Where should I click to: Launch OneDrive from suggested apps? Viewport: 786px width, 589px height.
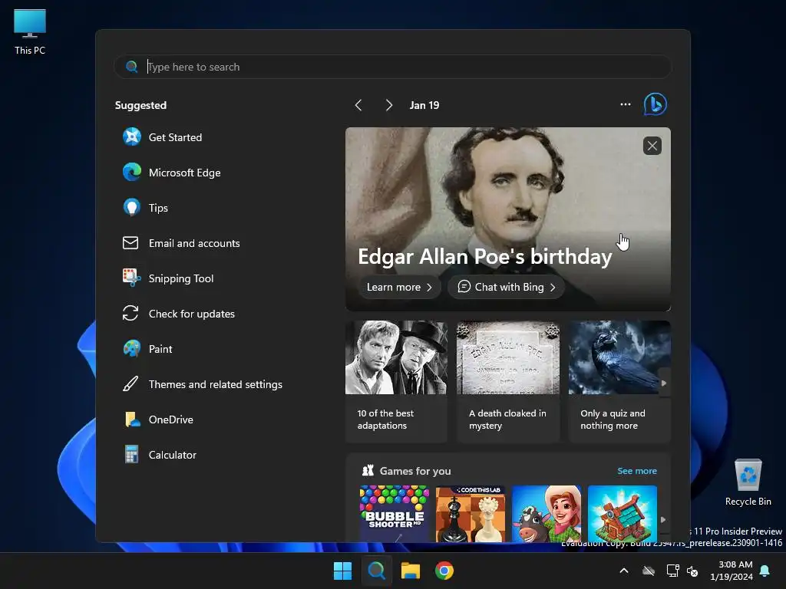coord(158,420)
